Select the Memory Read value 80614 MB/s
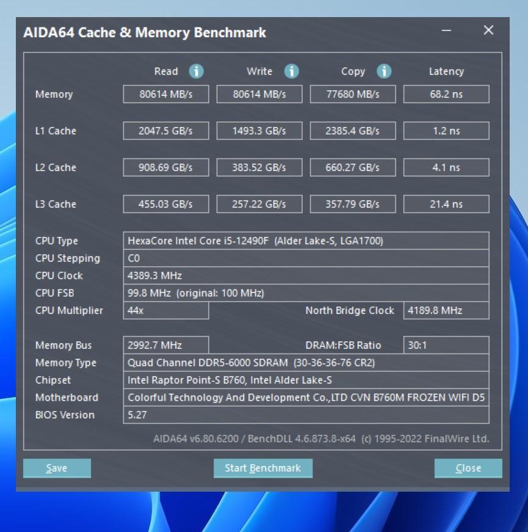 [x=166, y=94]
